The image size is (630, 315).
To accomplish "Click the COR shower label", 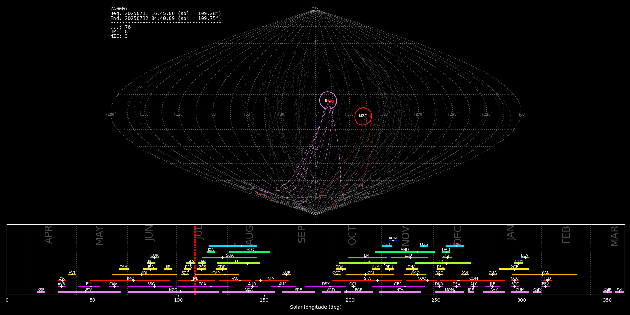I will pos(154,255).
